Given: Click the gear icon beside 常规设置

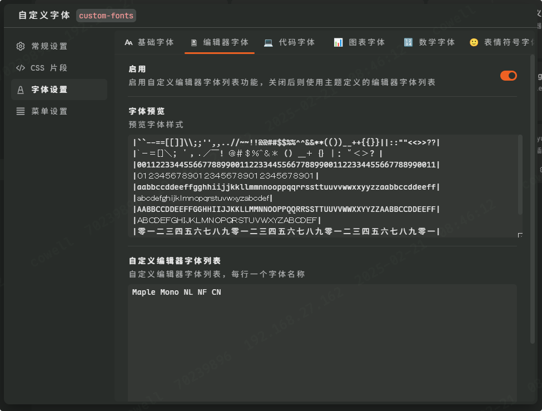Looking at the screenshot, I should 21,46.
